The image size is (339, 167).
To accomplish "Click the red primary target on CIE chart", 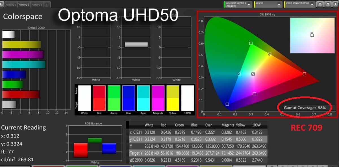I will click(x=304, y=74).
